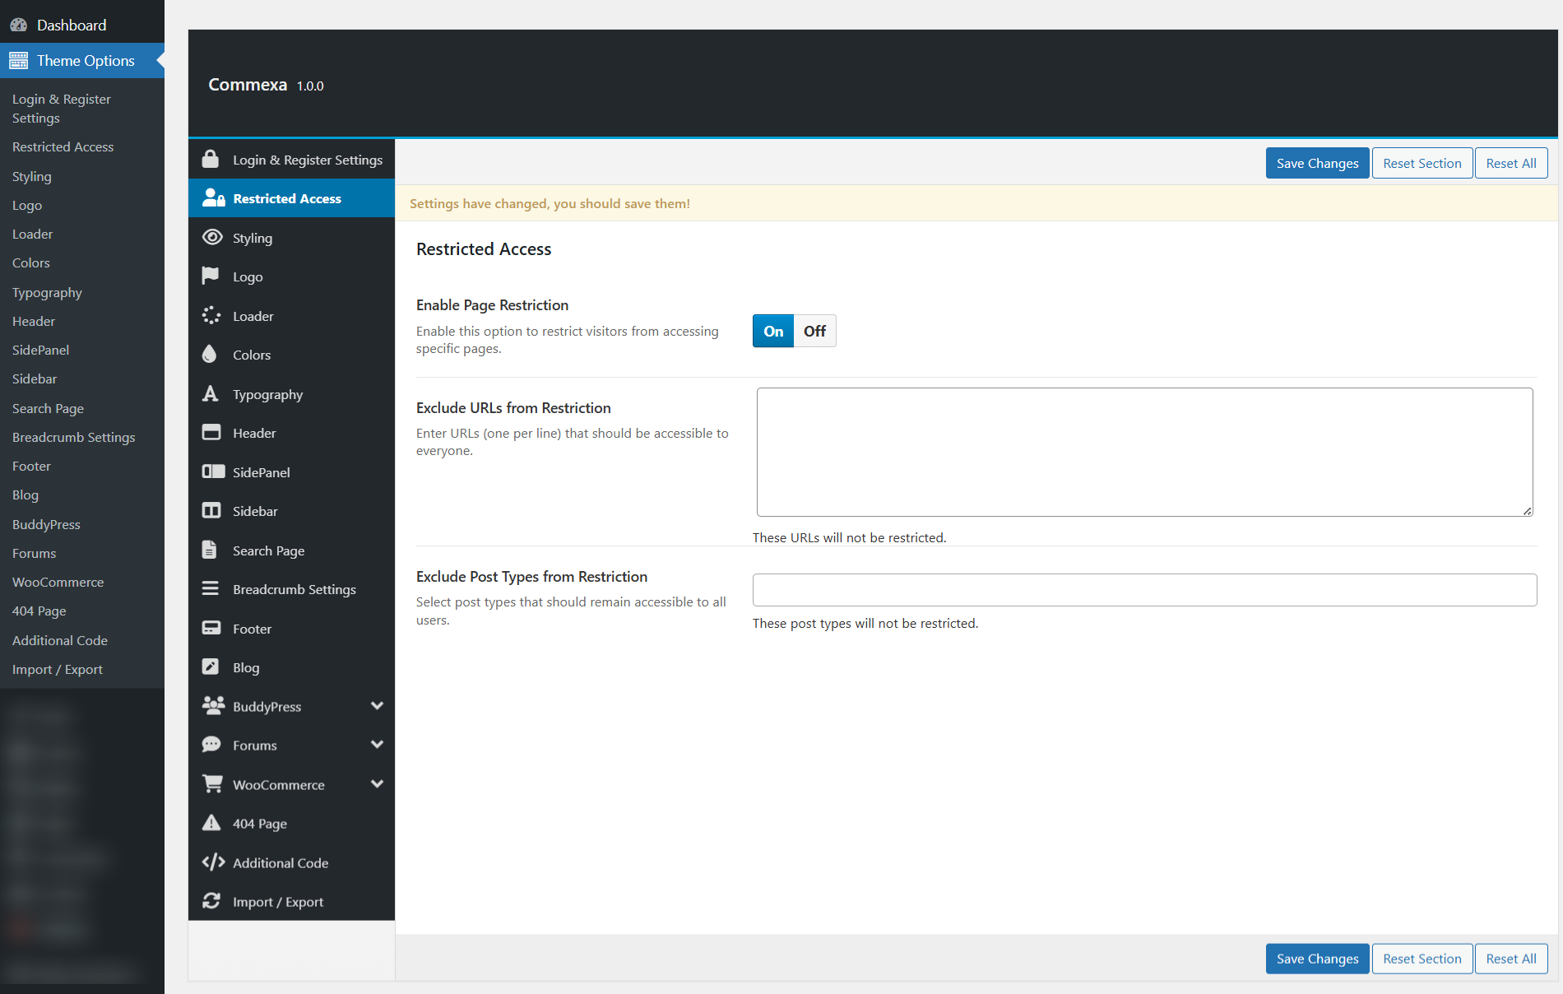Open the Exclude Post Types selection field
Screen dimensions: 1563x994
pos(1144,590)
